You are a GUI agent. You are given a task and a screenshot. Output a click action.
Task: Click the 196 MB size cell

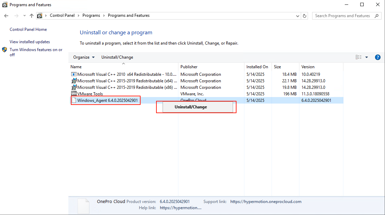tap(290, 94)
